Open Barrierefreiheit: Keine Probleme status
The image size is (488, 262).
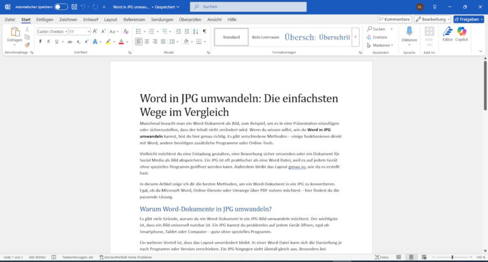125,257
